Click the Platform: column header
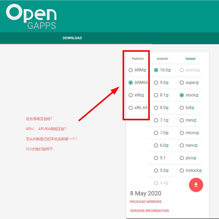This screenshot has height=219, width=219. point(138,59)
